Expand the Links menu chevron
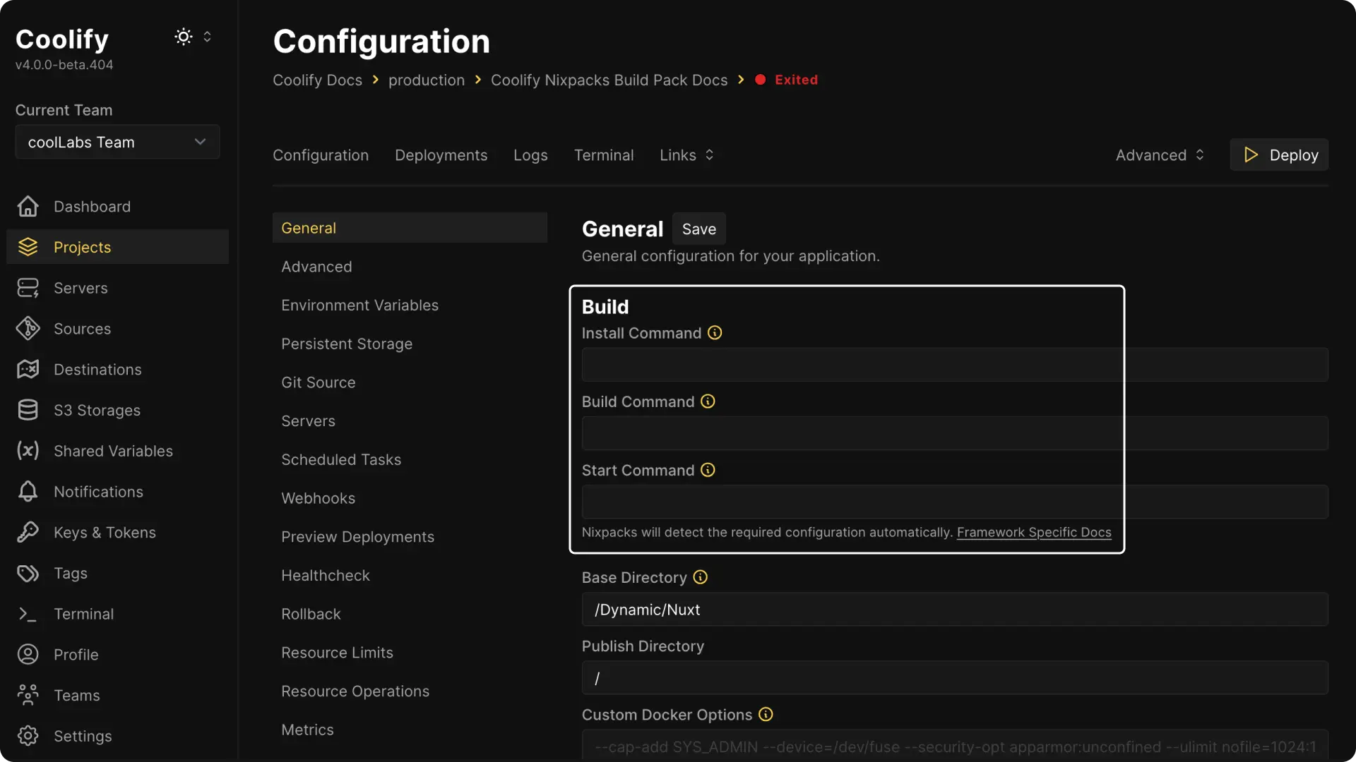Screen dimensions: 1356x762 click(x=710, y=155)
